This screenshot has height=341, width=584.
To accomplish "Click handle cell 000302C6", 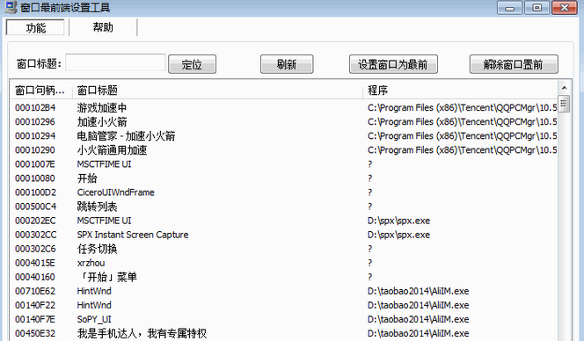I will point(35,249).
